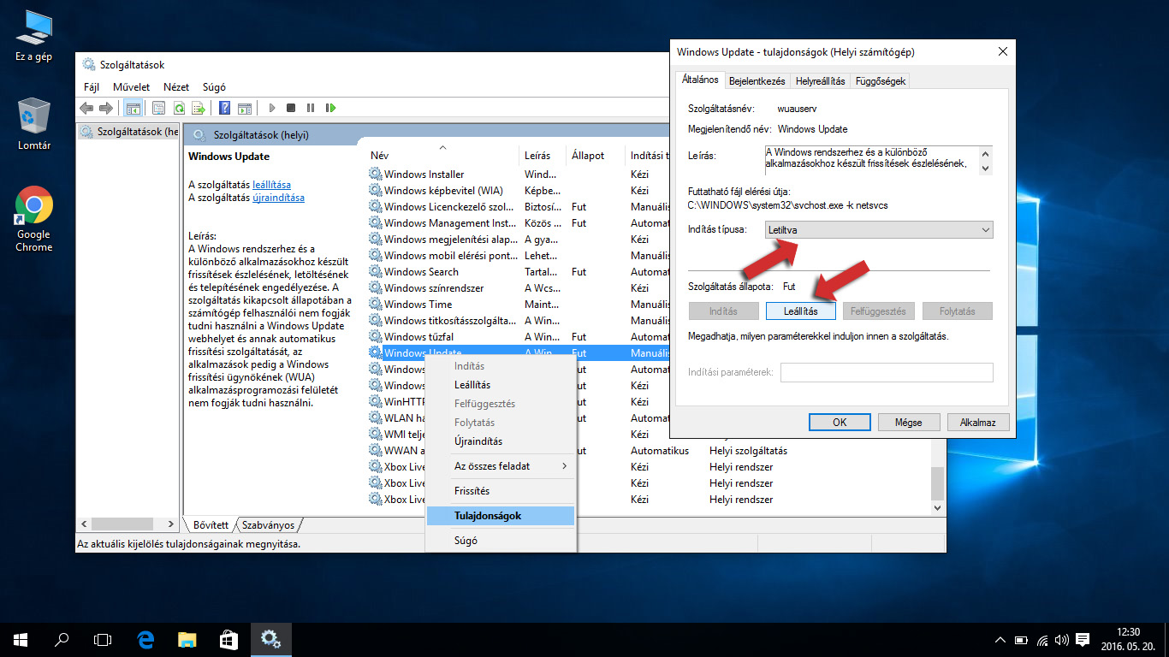Open Microsoft Edge from the taskbar

(x=145, y=639)
